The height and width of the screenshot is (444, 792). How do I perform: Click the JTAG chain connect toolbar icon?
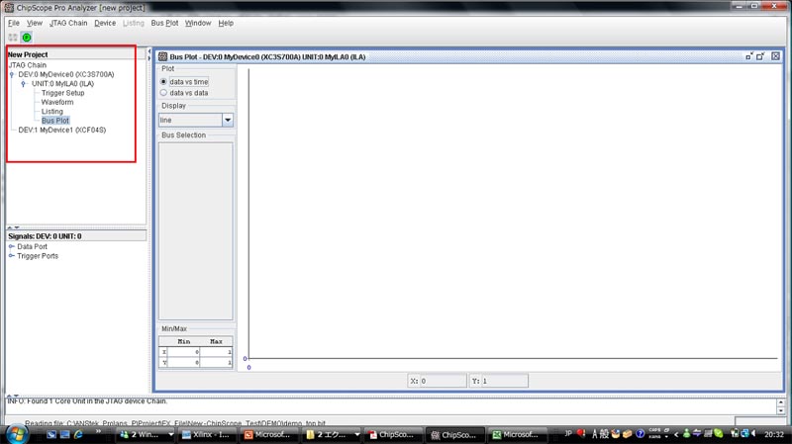[x=13, y=38]
